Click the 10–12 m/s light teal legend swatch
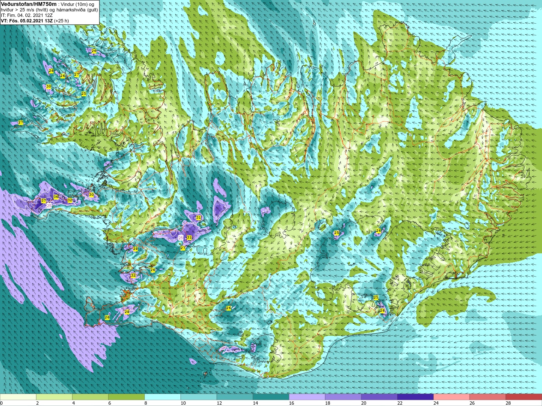This screenshot has width=542, height=406. click(x=199, y=397)
